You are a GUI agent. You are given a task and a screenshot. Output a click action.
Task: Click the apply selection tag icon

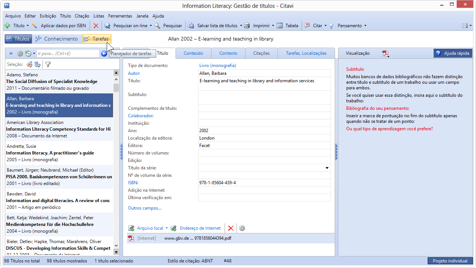[x=29, y=64]
